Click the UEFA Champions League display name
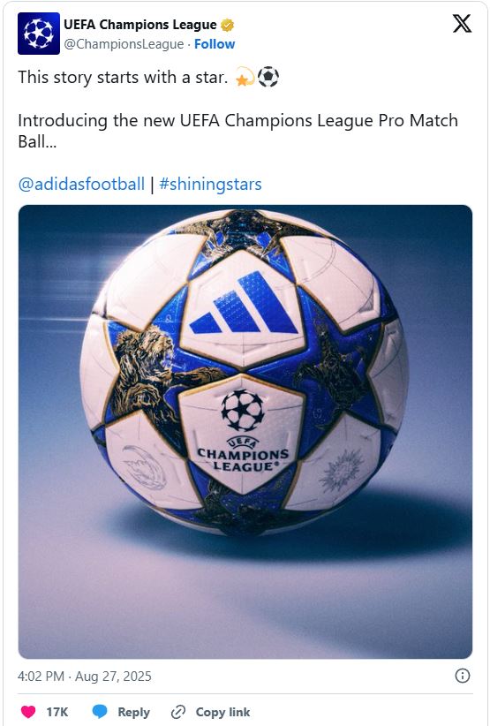 140,25
